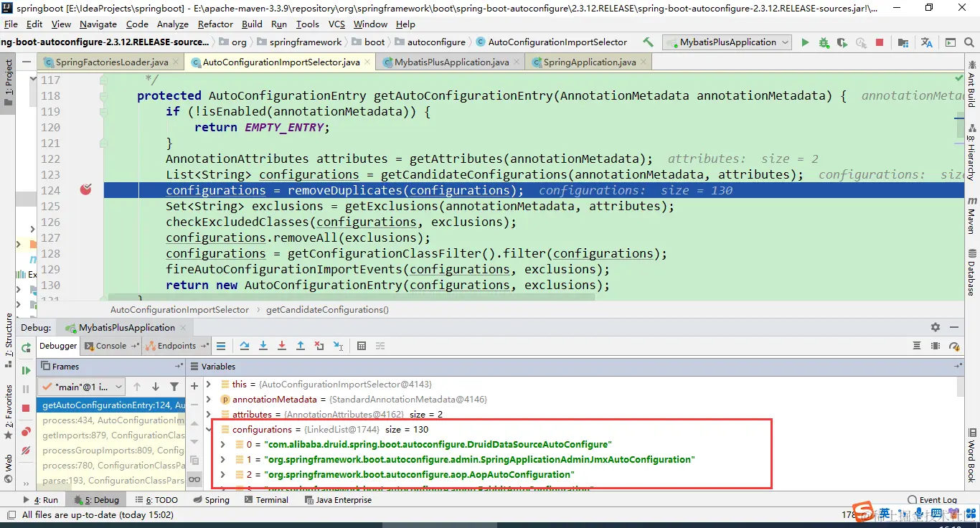Select the getImports:879 stack frame
This screenshot has width=980, height=528.
[x=113, y=435]
